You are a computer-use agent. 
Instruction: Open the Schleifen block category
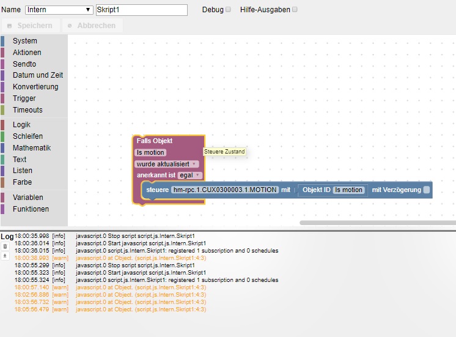tap(34, 136)
